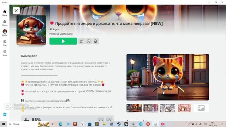Click the thumbs-up 88% rating icon
Image resolution: width=226 pixels, height=127 pixels.
(x=26, y=120)
